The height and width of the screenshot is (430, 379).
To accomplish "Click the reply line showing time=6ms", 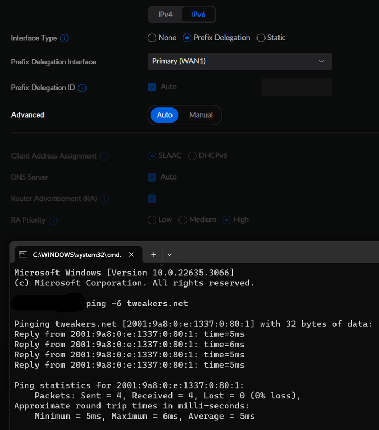I will [x=129, y=345].
